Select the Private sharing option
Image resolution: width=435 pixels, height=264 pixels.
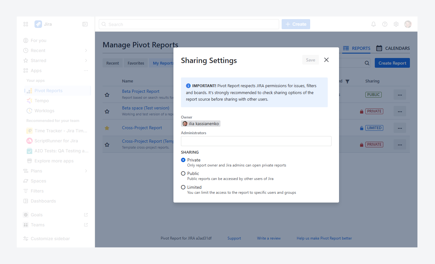tap(183, 160)
